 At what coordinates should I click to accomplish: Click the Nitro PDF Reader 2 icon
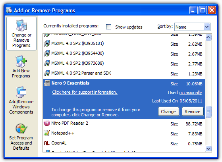click(47, 123)
